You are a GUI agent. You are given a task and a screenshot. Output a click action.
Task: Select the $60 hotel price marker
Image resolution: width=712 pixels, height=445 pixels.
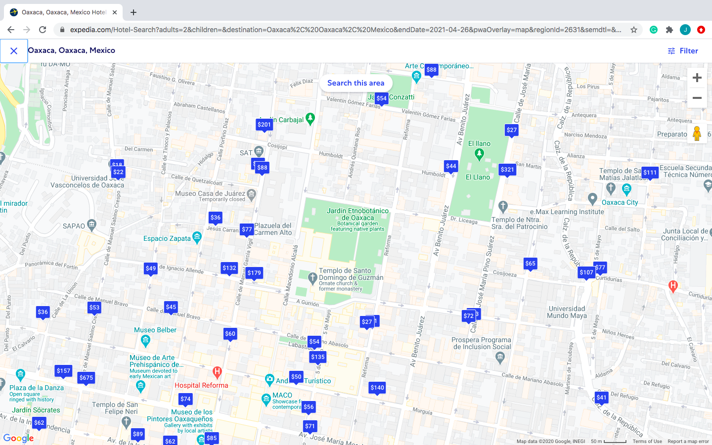[x=230, y=334]
